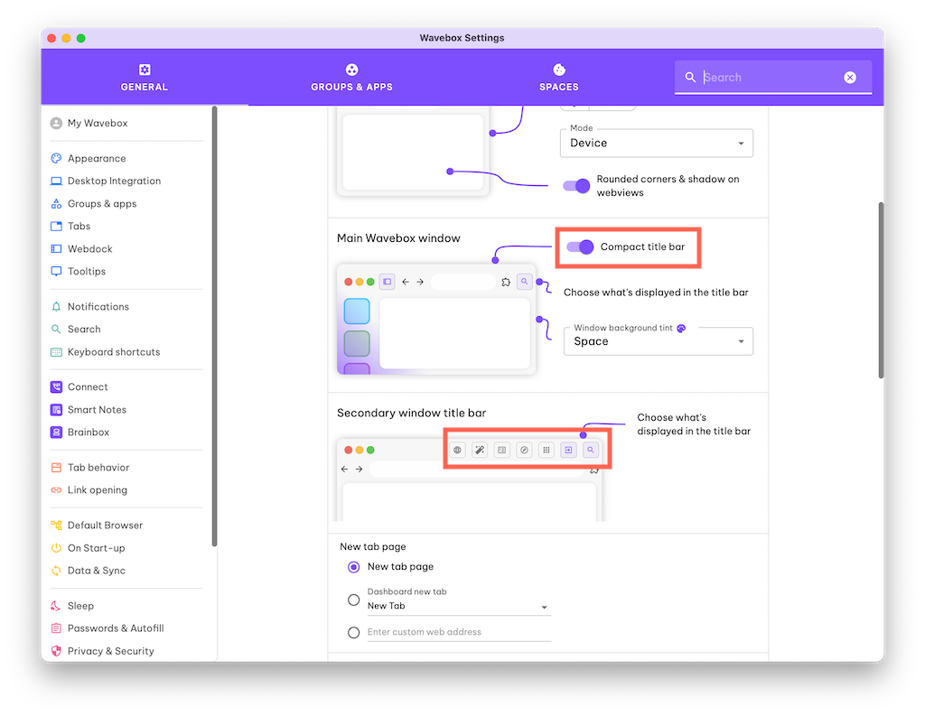The width and height of the screenshot is (925, 716).
Task: Open the Mode dropdown set to Device
Action: [657, 144]
